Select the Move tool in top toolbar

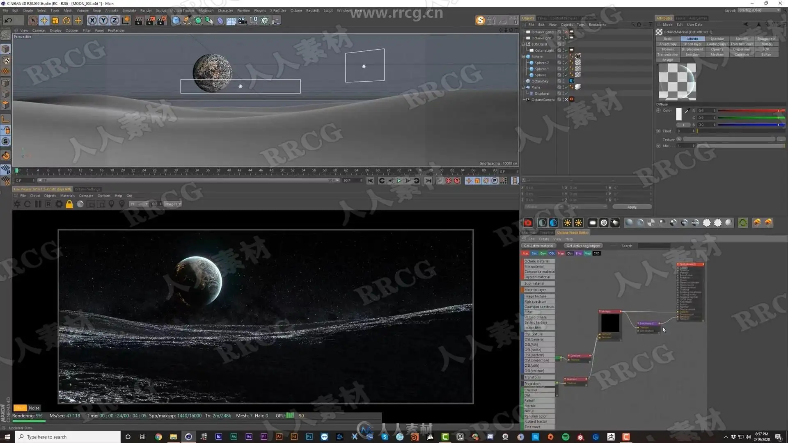pos(44,21)
